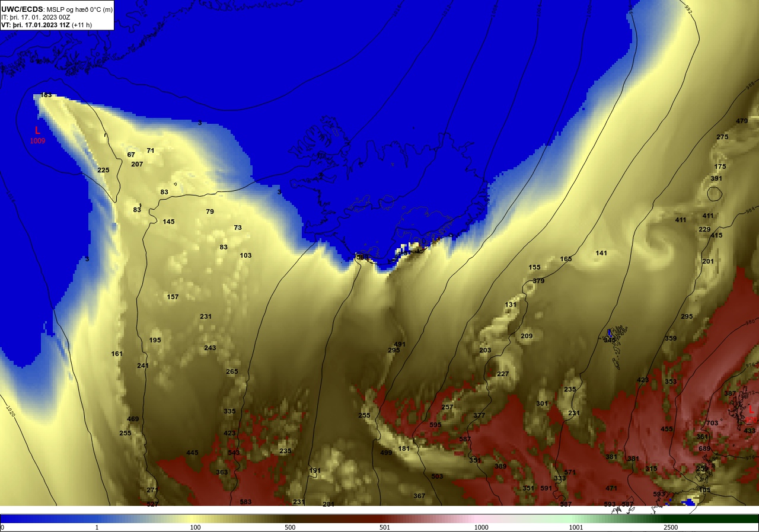
Task: Click the height value 703
Action: (x=712, y=424)
